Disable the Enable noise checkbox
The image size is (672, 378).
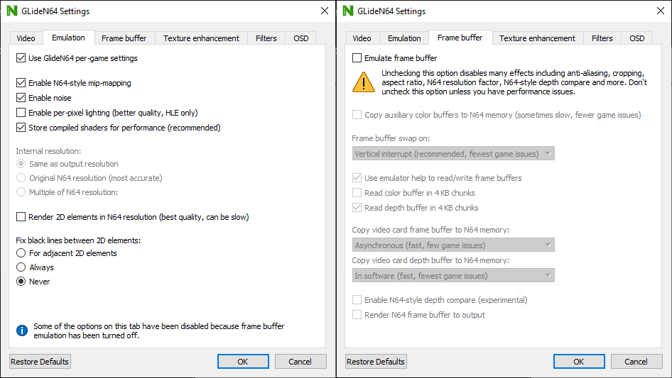point(21,98)
